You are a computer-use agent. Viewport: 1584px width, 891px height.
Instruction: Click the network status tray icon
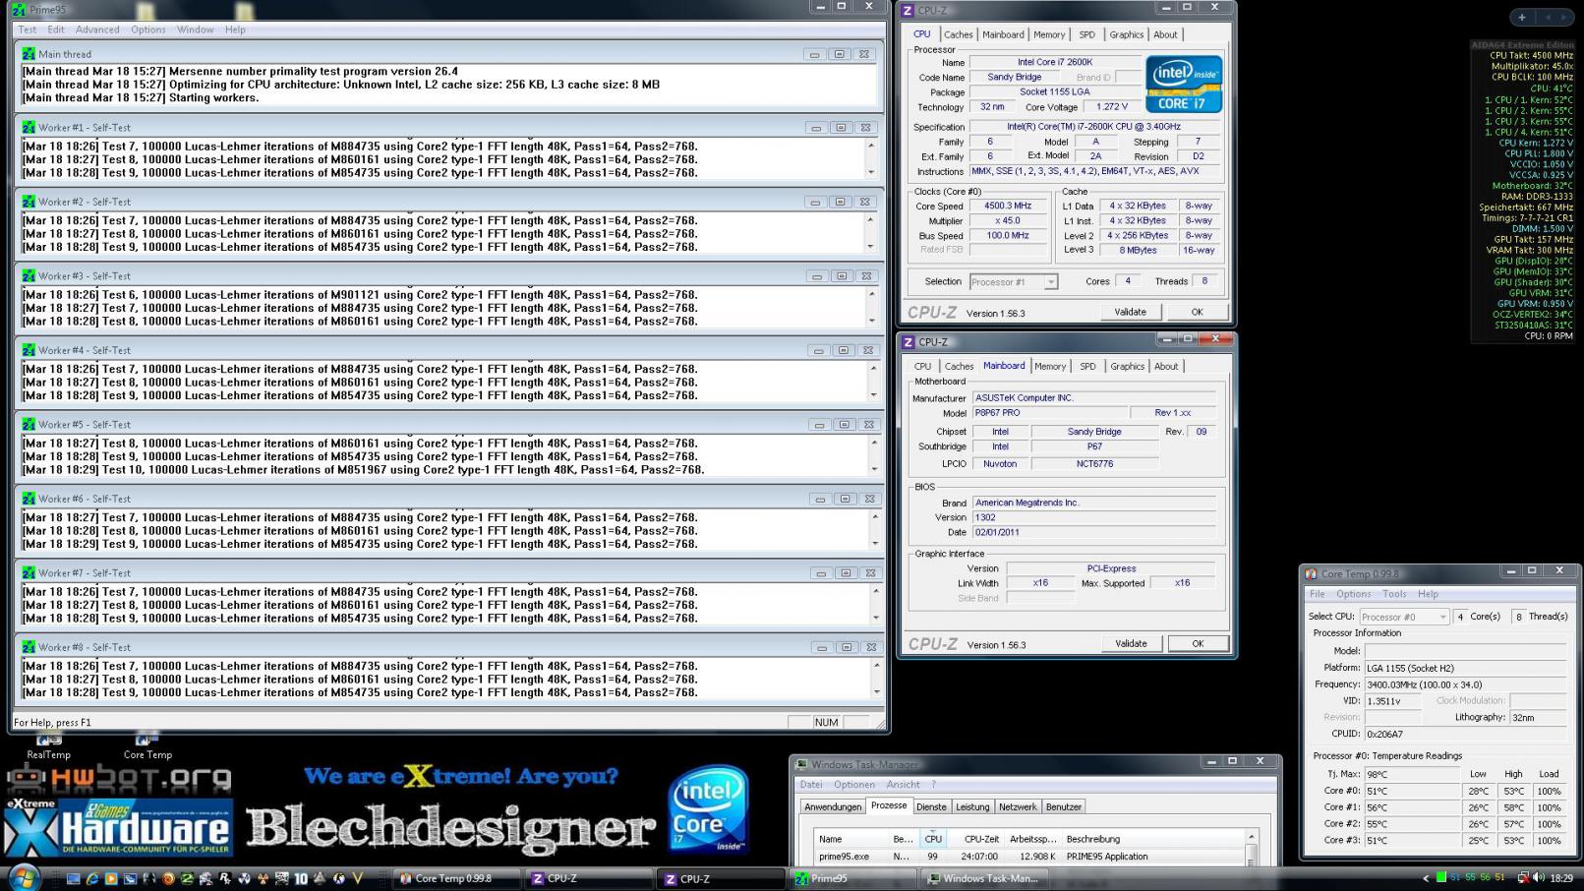click(x=1523, y=878)
